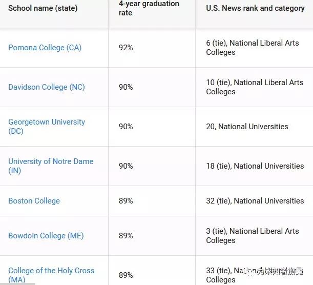Open College of the Holy Cross link
Viewport: 313px width, 285px height.
[51, 275]
